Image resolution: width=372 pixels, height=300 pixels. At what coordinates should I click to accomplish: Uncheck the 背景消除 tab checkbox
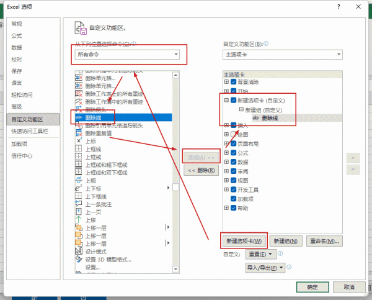pos(233,82)
